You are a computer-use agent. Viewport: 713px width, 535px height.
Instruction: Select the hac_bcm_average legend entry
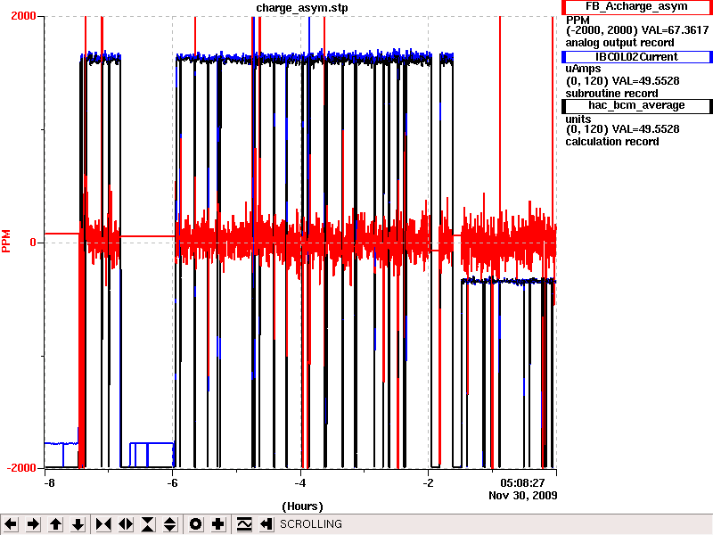[636, 105]
